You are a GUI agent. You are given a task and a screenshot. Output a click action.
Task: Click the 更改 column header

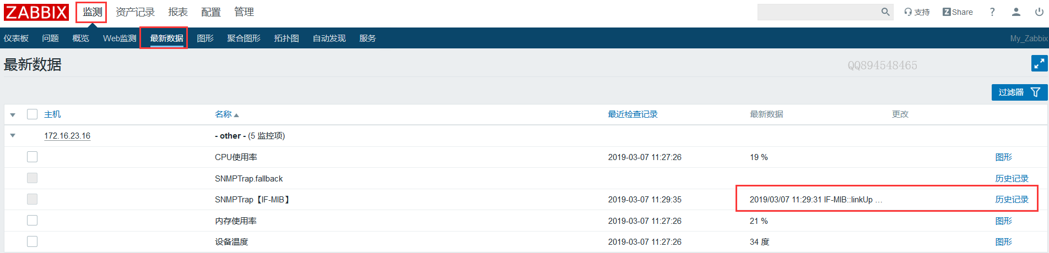900,114
